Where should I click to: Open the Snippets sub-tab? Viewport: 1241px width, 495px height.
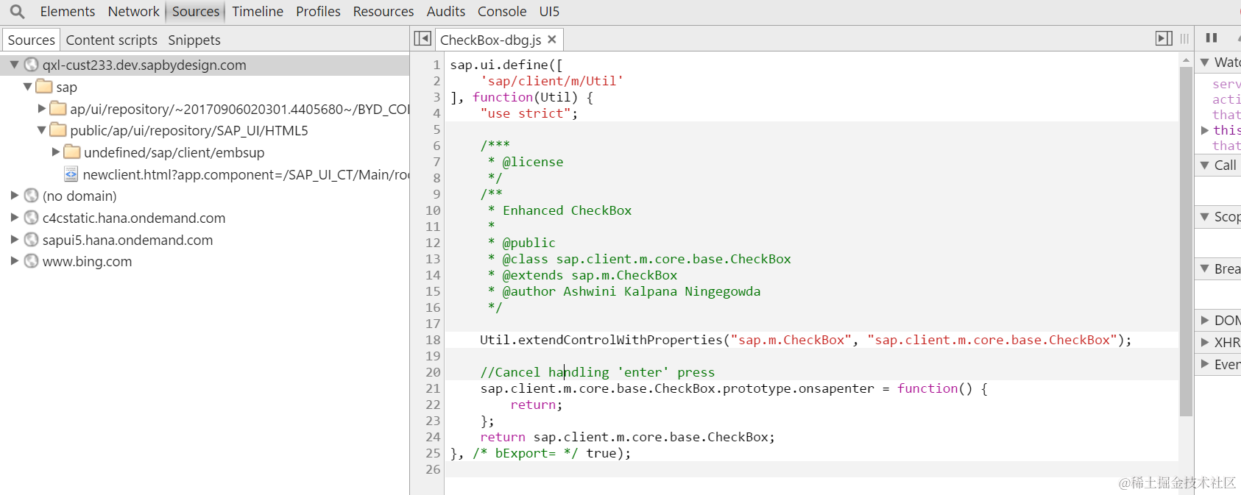coord(194,40)
